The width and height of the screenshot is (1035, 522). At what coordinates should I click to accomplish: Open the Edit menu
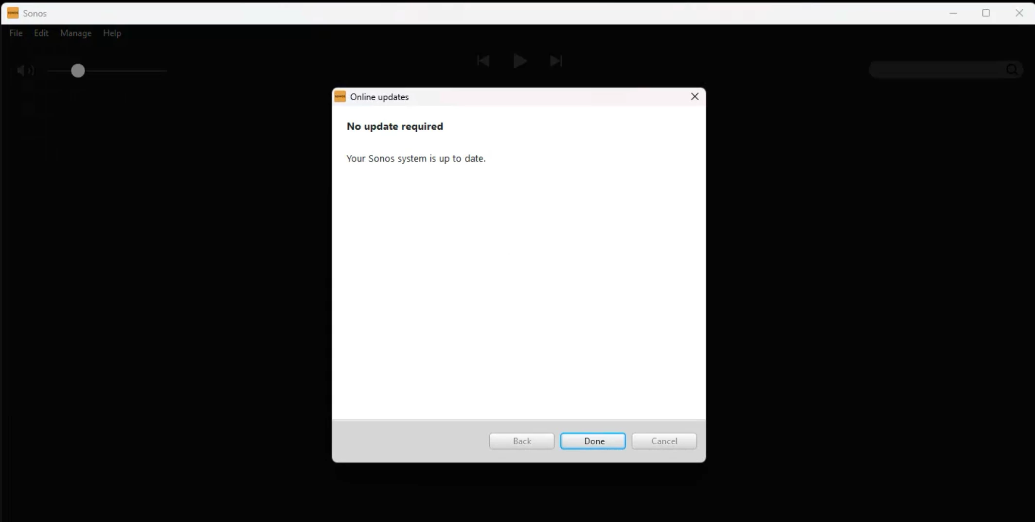click(41, 33)
